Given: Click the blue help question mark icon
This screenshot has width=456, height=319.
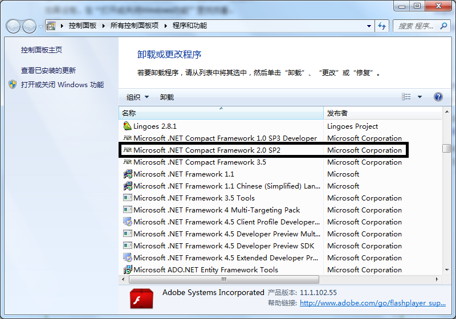Looking at the screenshot, I should (x=438, y=97).
